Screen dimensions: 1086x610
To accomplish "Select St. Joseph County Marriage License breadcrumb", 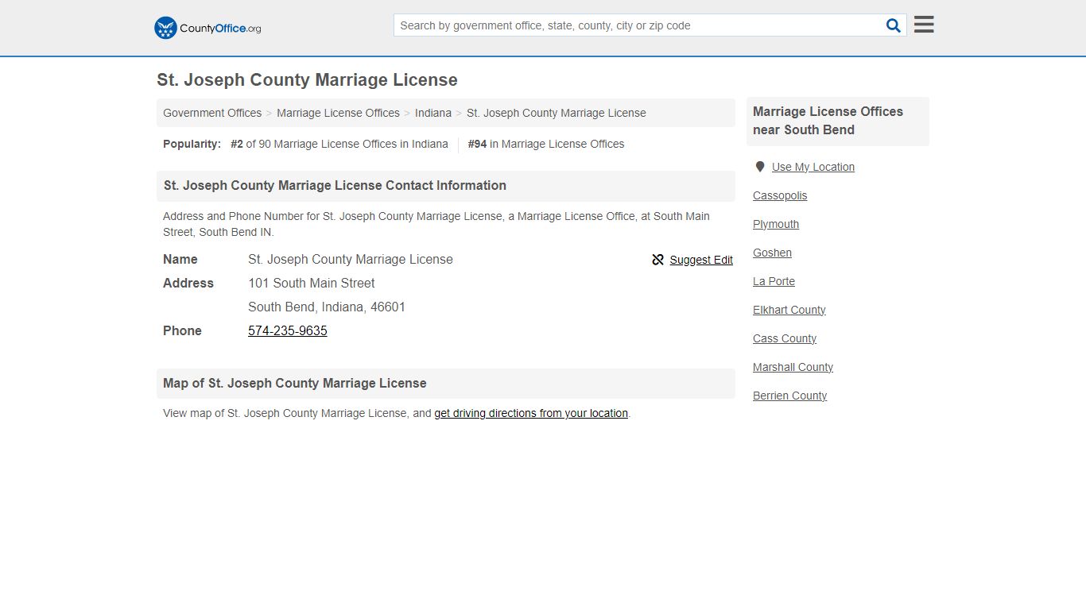I will pos(557,113).
